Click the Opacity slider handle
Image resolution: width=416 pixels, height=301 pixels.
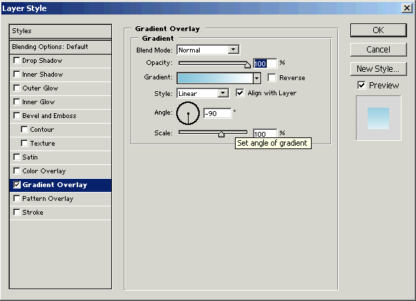(247, 65)
